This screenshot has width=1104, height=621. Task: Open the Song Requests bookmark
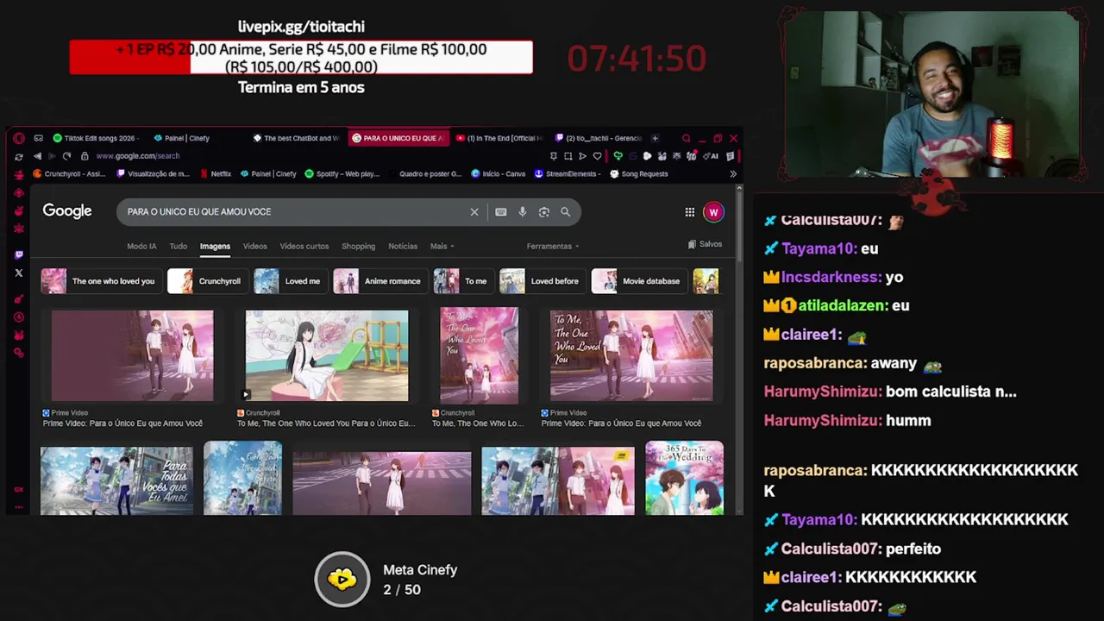tap(639, 174)
